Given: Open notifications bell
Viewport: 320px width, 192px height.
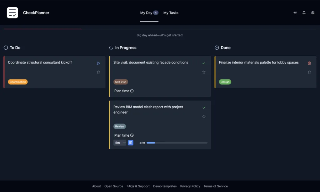Looking at the screenshot, I should coord(304,13).
